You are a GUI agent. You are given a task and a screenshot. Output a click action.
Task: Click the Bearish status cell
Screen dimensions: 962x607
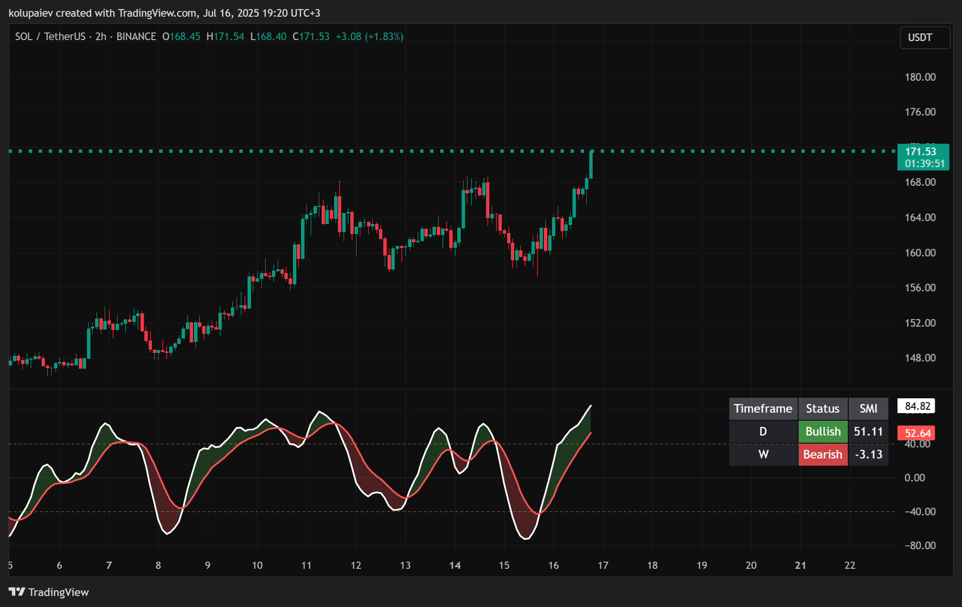point(823,454)
